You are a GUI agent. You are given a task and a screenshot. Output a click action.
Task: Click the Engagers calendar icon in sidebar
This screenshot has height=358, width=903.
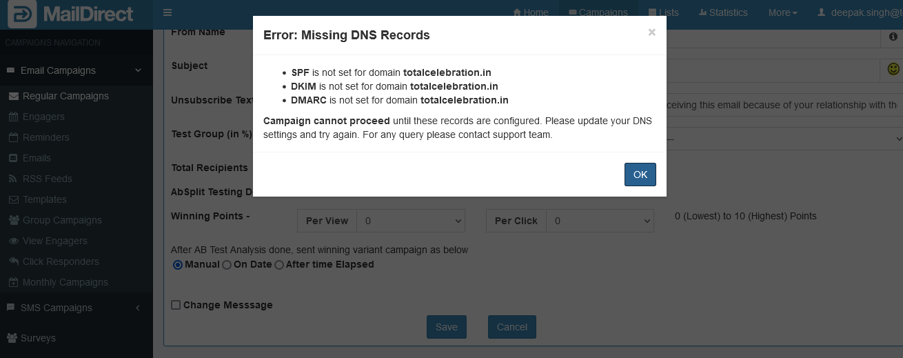14,117
